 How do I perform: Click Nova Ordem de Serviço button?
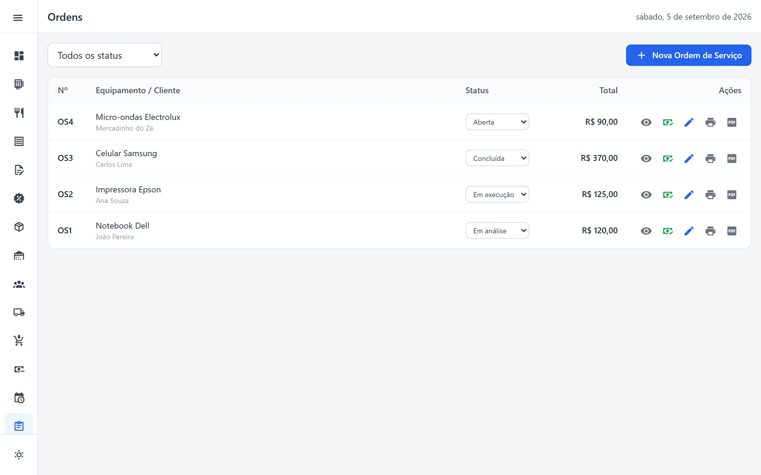688,55
